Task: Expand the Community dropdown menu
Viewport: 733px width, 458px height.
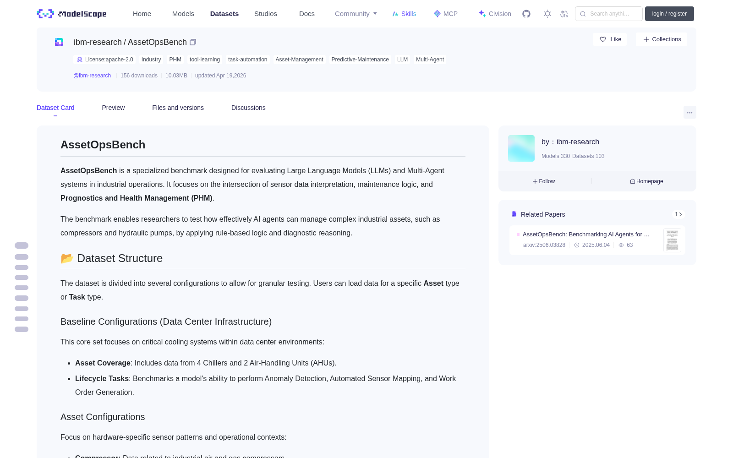Action: tap(356, 14)
